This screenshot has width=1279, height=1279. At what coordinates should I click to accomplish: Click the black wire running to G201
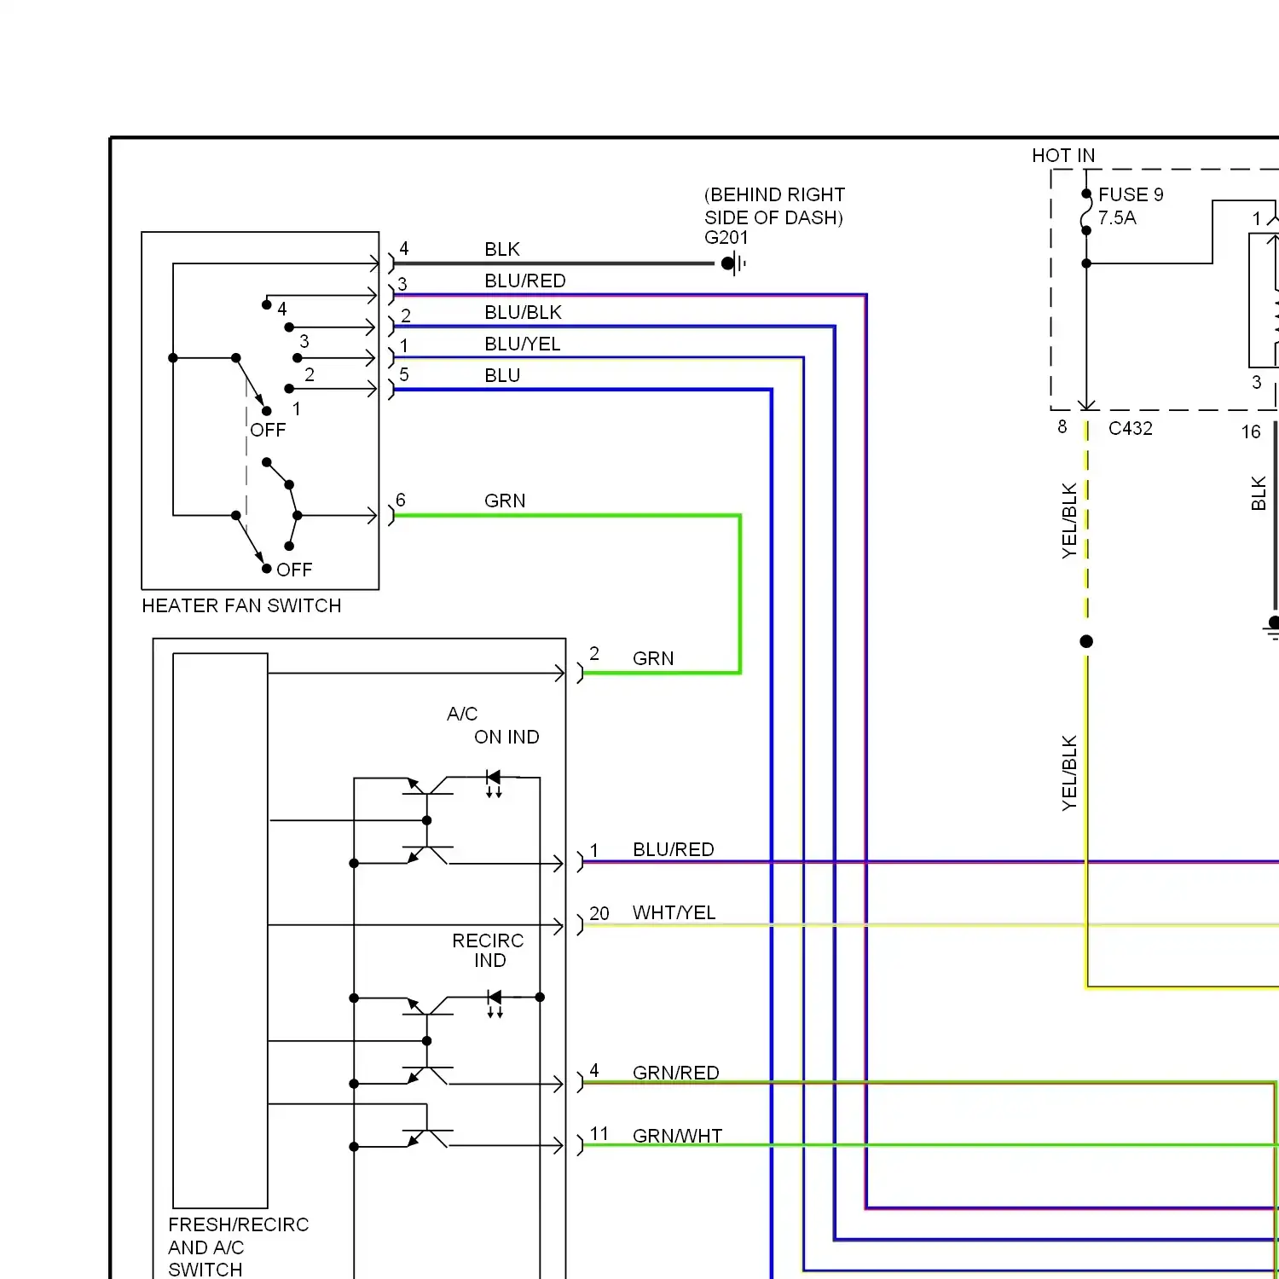[x=554, y=263]
